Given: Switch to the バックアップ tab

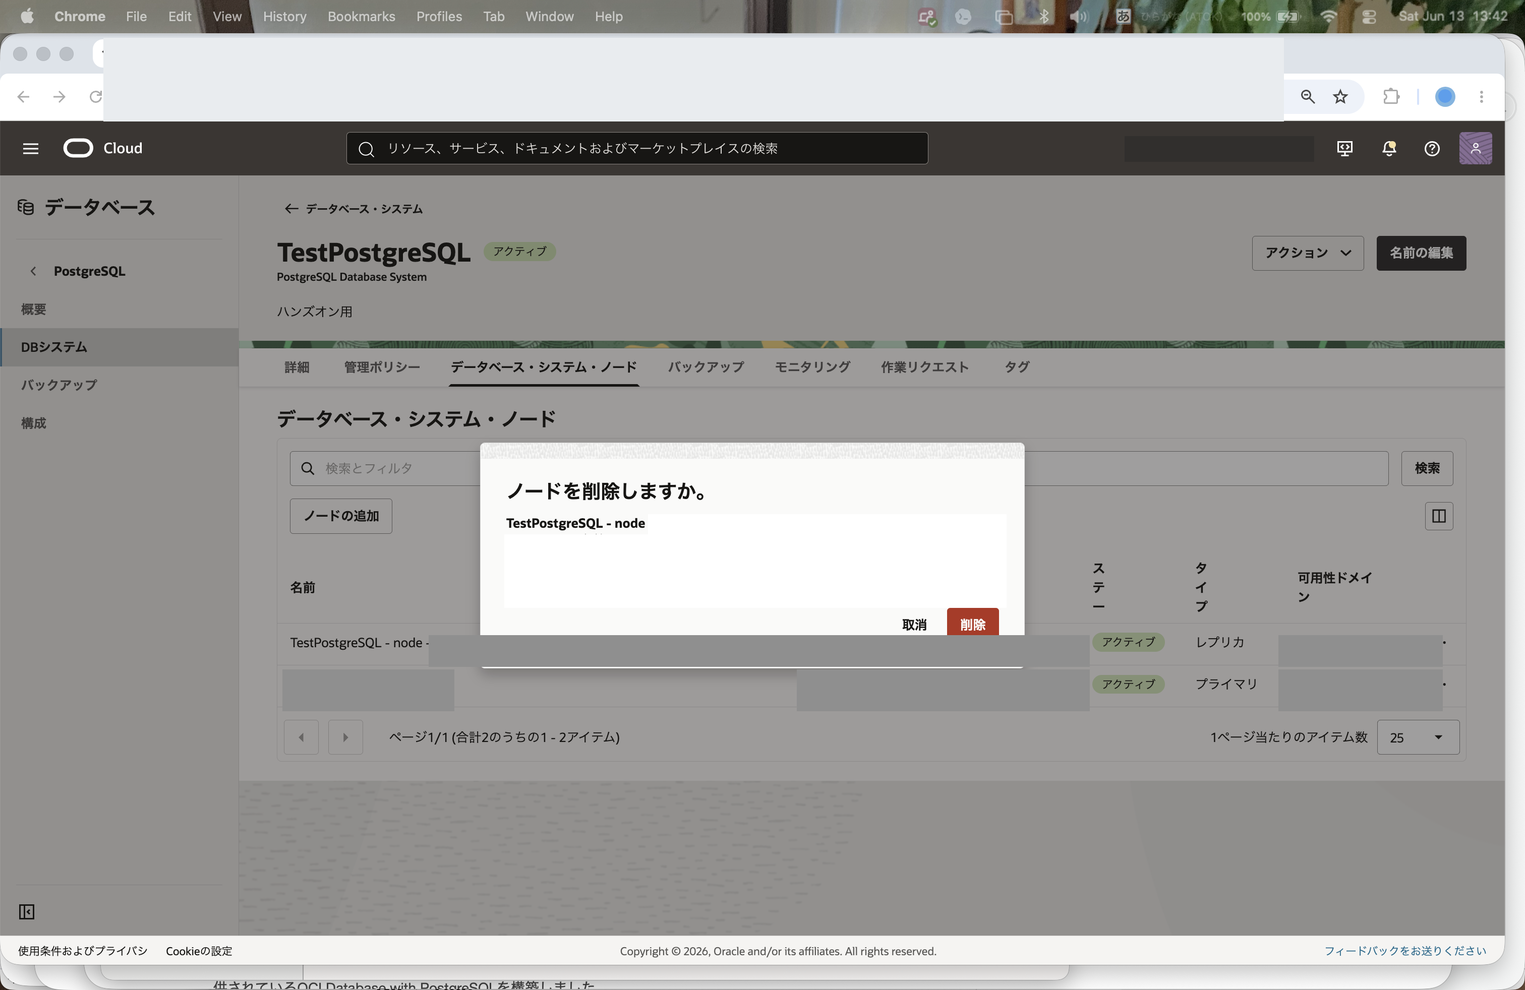Looking at the screenshot, I should click(706, 367).
